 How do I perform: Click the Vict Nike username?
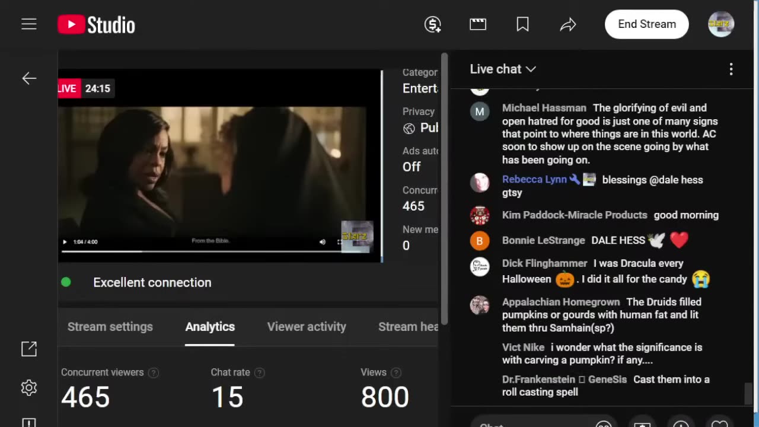(x=523, y=348)
